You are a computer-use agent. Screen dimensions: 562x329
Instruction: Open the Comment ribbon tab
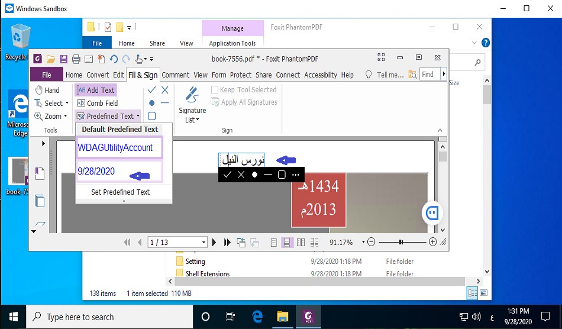(175, 75)
